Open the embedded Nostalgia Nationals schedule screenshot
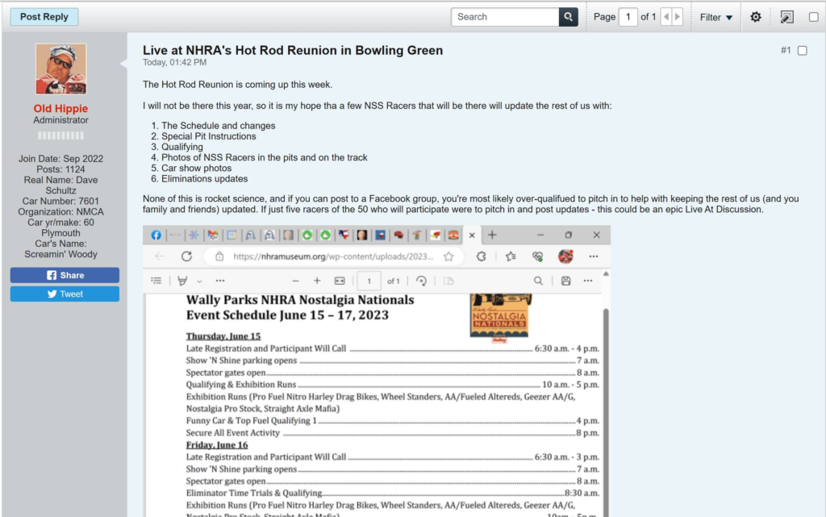This screenshot has width=826, height=517. 377,371
